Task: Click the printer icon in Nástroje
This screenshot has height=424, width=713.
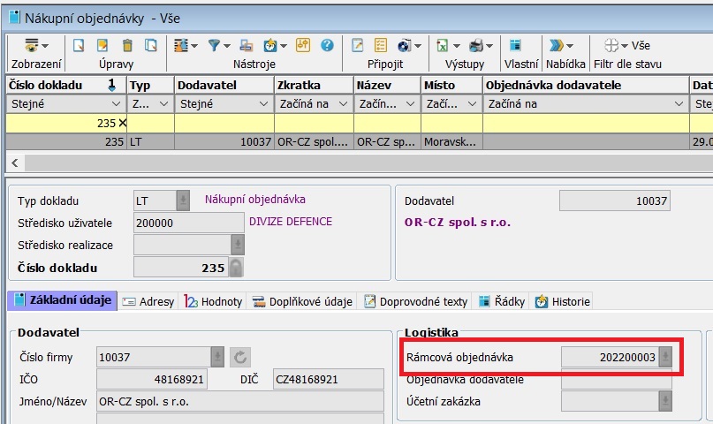Action: click(x=247, y=46)
